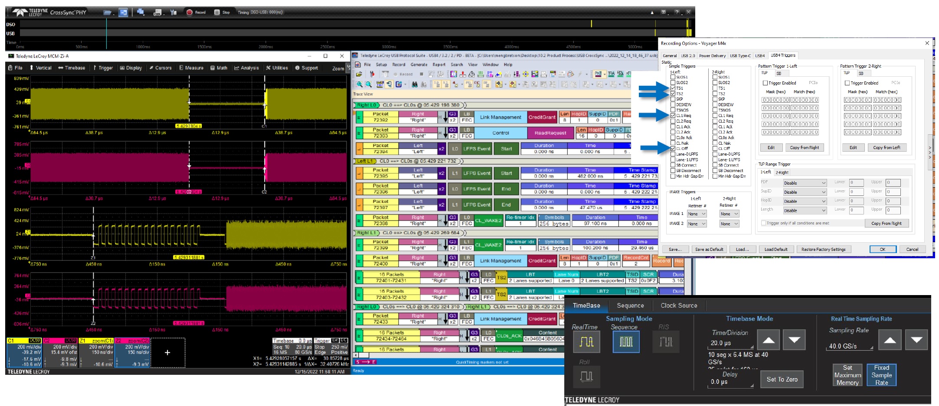The height and width of the screenshot is (406, 939).
Task: Click CrossSync PHY open folder icon
Action: 108,13
